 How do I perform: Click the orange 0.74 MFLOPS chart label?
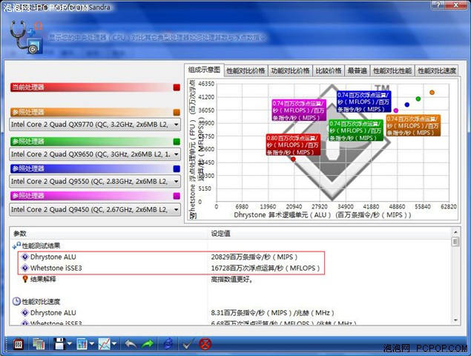(413, 125)
